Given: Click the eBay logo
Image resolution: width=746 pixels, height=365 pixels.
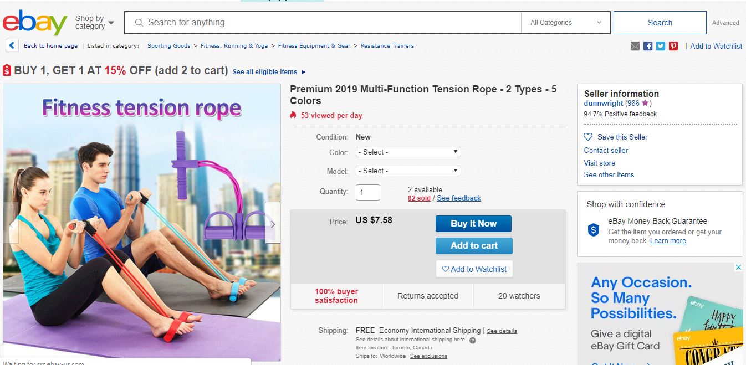Looking at the screenshot, I should pos(34,23).
